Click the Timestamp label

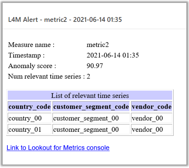pos(26,55)
